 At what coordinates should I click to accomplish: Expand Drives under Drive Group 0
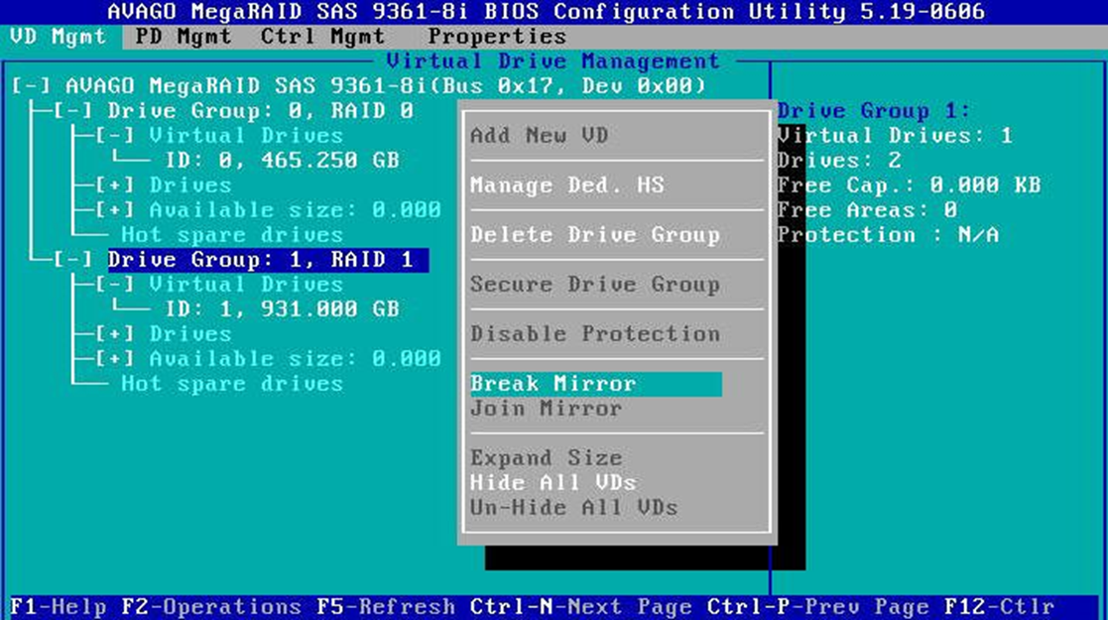pyautogui.click(x=114, y=186)
